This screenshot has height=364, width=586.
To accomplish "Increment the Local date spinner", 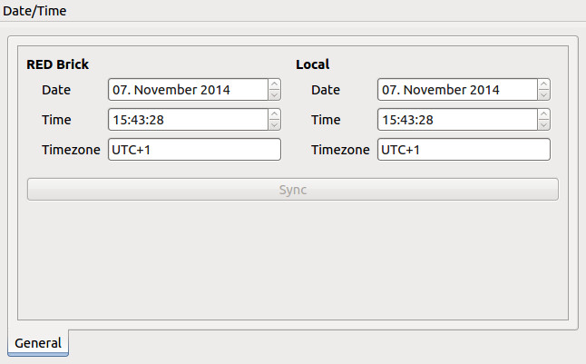I will (x=543, y=84).
